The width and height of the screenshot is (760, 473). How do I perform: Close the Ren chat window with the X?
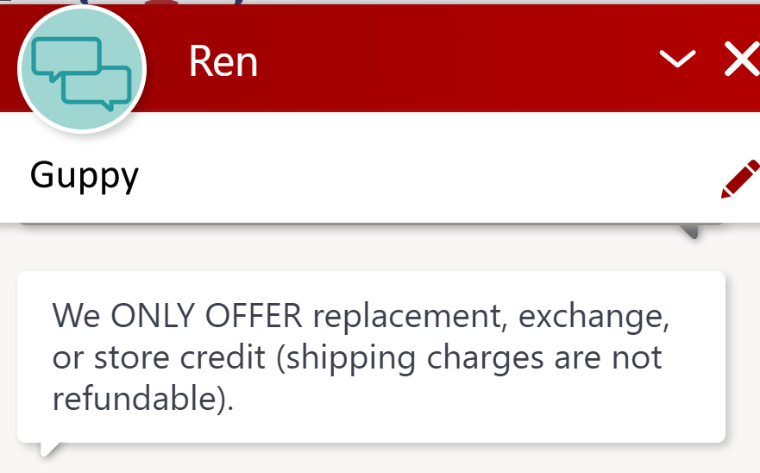(742, 59)
